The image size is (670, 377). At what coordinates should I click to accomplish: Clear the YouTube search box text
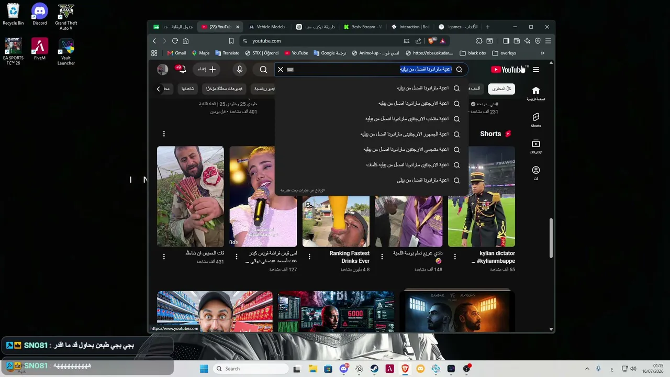point(281,69)
